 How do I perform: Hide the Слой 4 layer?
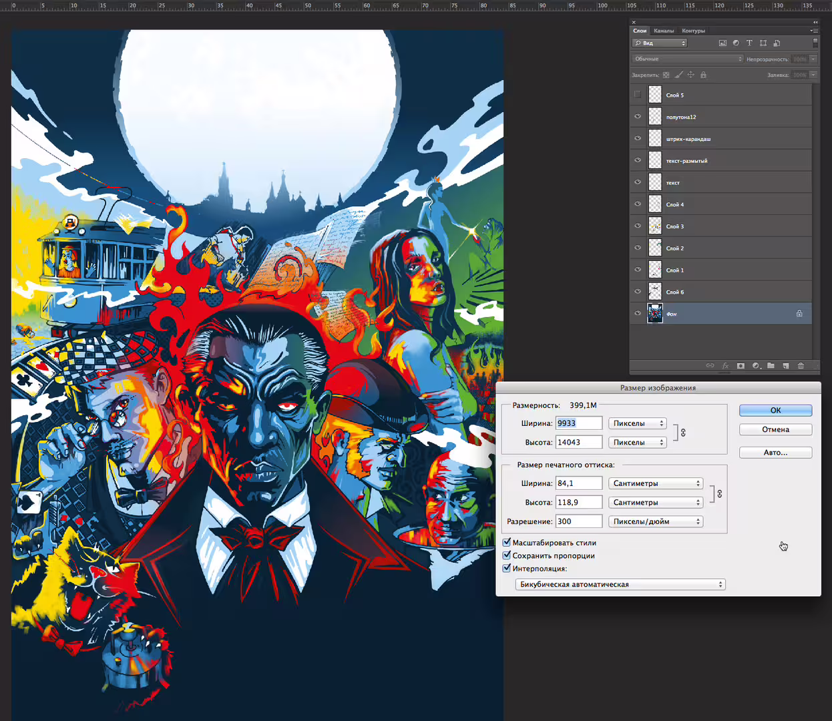pyautogui.click(x=638, y=204)
